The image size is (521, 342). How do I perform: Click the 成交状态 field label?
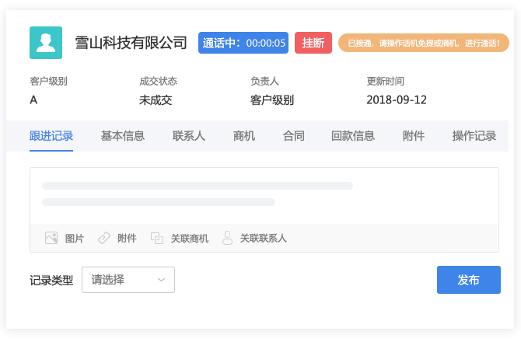coord(158,81)
